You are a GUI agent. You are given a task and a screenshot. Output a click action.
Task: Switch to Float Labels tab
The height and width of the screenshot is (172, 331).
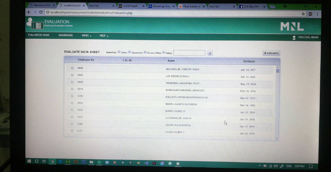(x=192, y=7)
